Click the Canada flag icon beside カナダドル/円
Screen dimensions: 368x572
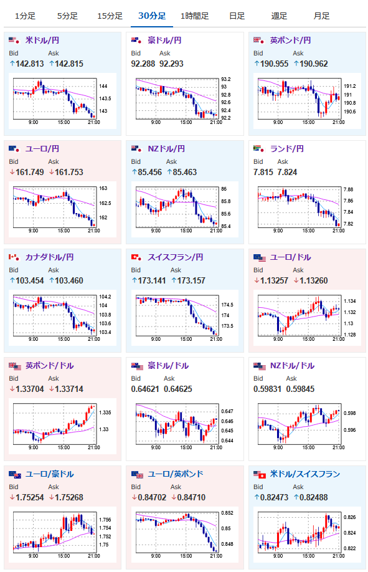point(14,257)
